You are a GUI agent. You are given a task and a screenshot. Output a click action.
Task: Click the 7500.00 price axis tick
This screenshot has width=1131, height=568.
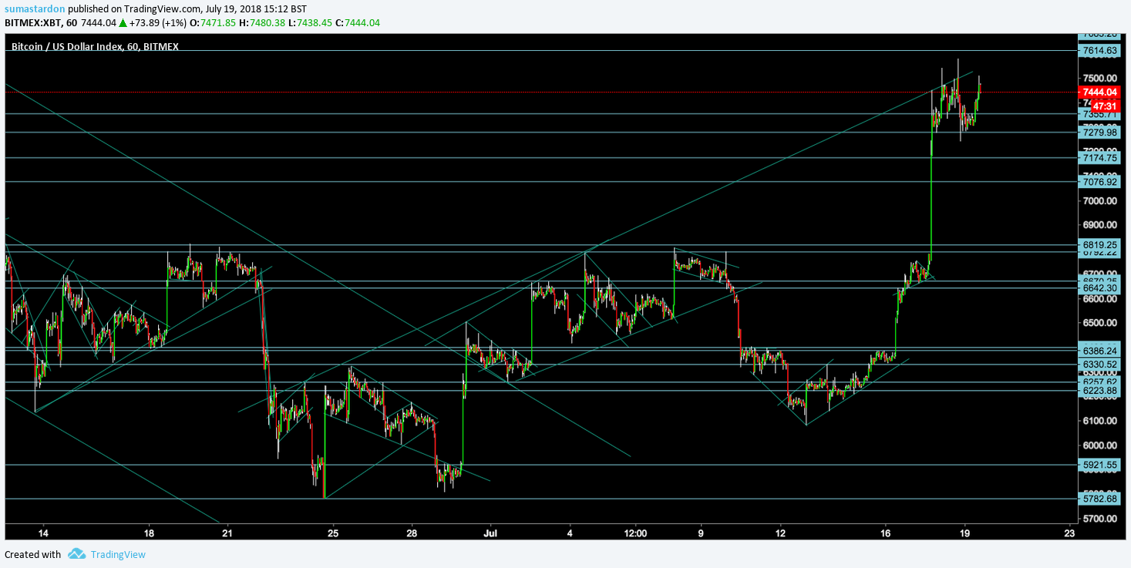pos(1099,79)
